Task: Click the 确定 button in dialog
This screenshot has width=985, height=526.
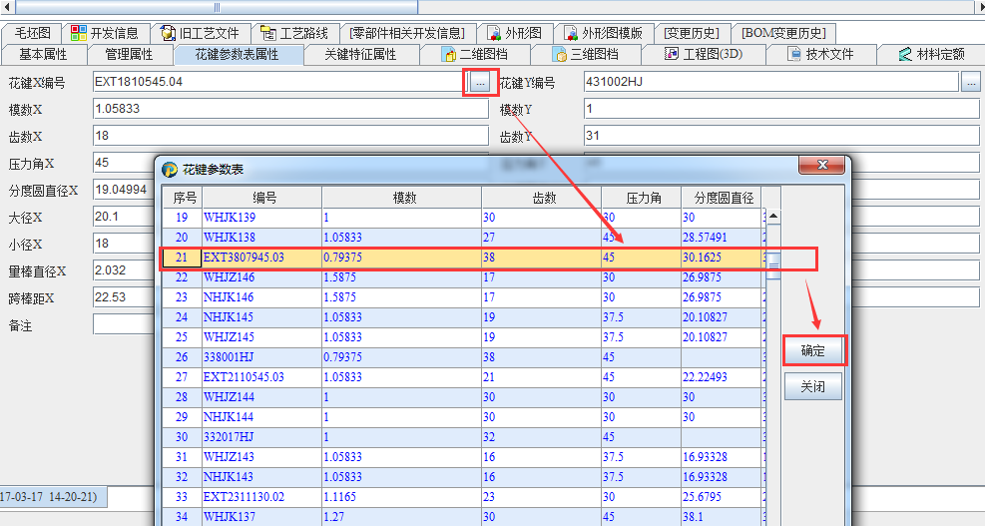Action: tap(813, 350)
